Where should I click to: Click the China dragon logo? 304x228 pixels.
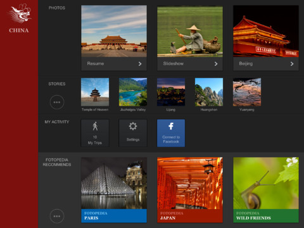click(20, 13)
